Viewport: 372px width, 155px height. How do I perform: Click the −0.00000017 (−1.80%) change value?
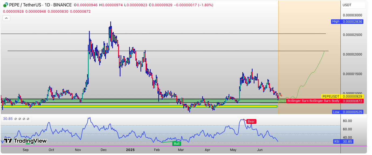pos(193,5)
